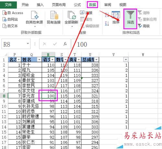
Task: Click the formula bar confirm checkmark
Action: (x=55, y=44)
